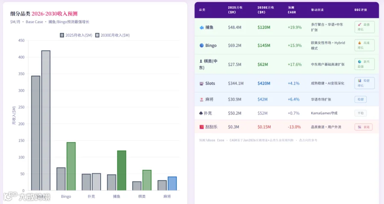Click the $52M value in 扑克 row
Viewport: 384px width, 204px height.
pyautogui.click(x=262, y=113)
